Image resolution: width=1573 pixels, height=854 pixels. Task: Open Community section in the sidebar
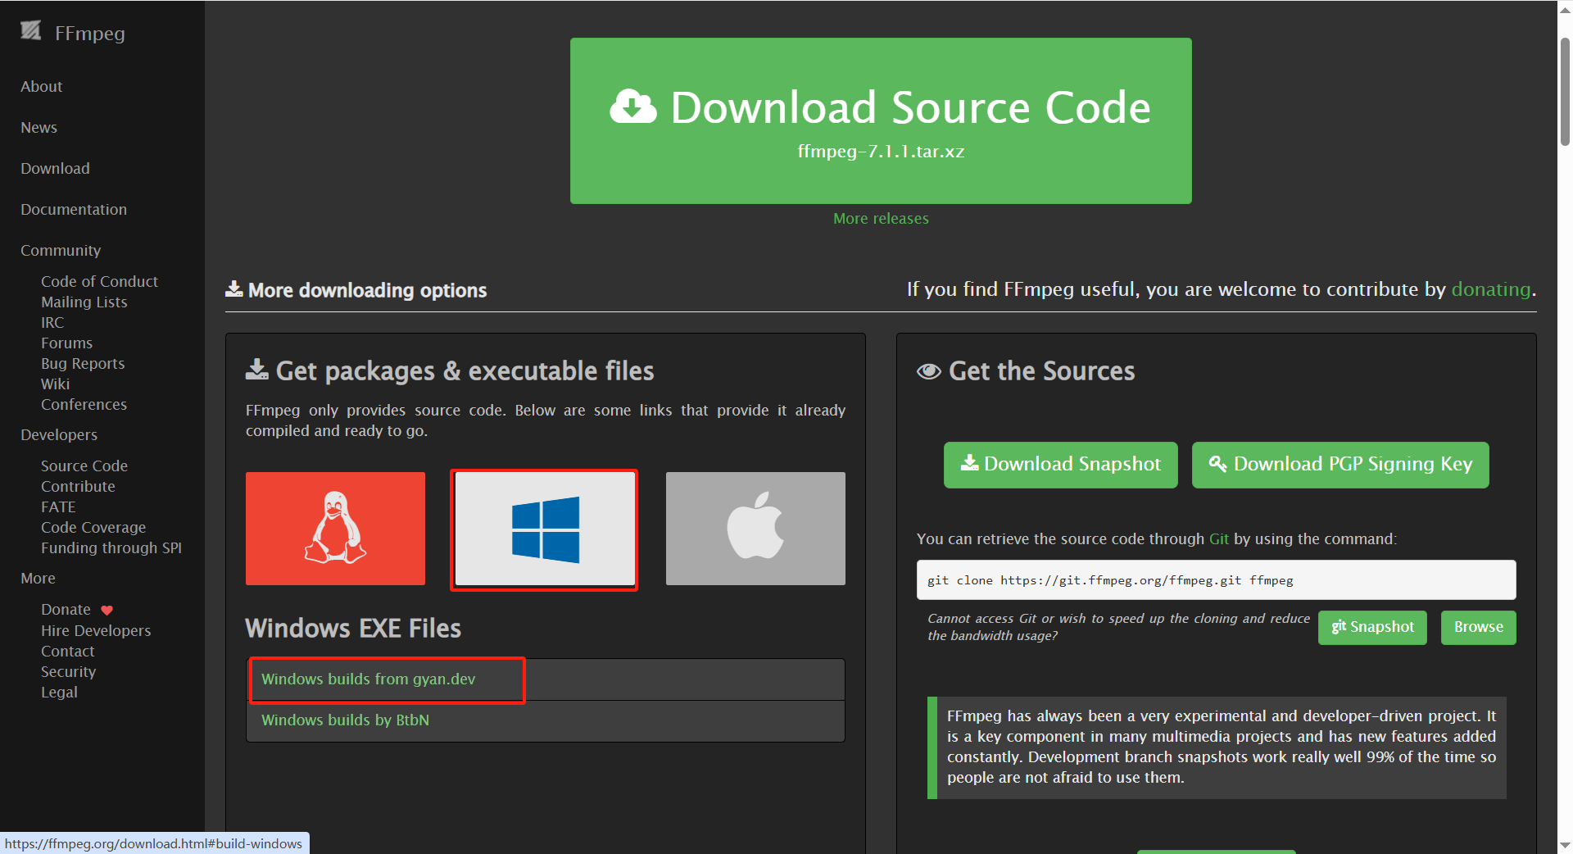[61, 251]
